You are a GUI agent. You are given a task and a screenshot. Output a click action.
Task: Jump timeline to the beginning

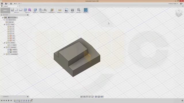pos(2,100)
